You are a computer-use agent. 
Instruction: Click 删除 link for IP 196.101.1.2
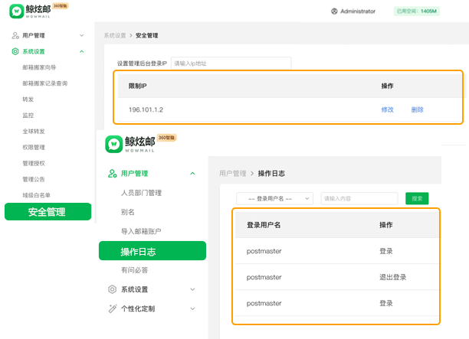(417, 109)
